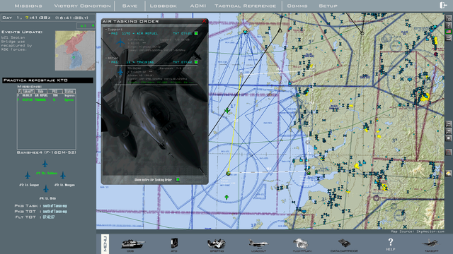Select flight lead aircraft icon #1 in formation
The image size is (453, 254).
pos(45,164)
